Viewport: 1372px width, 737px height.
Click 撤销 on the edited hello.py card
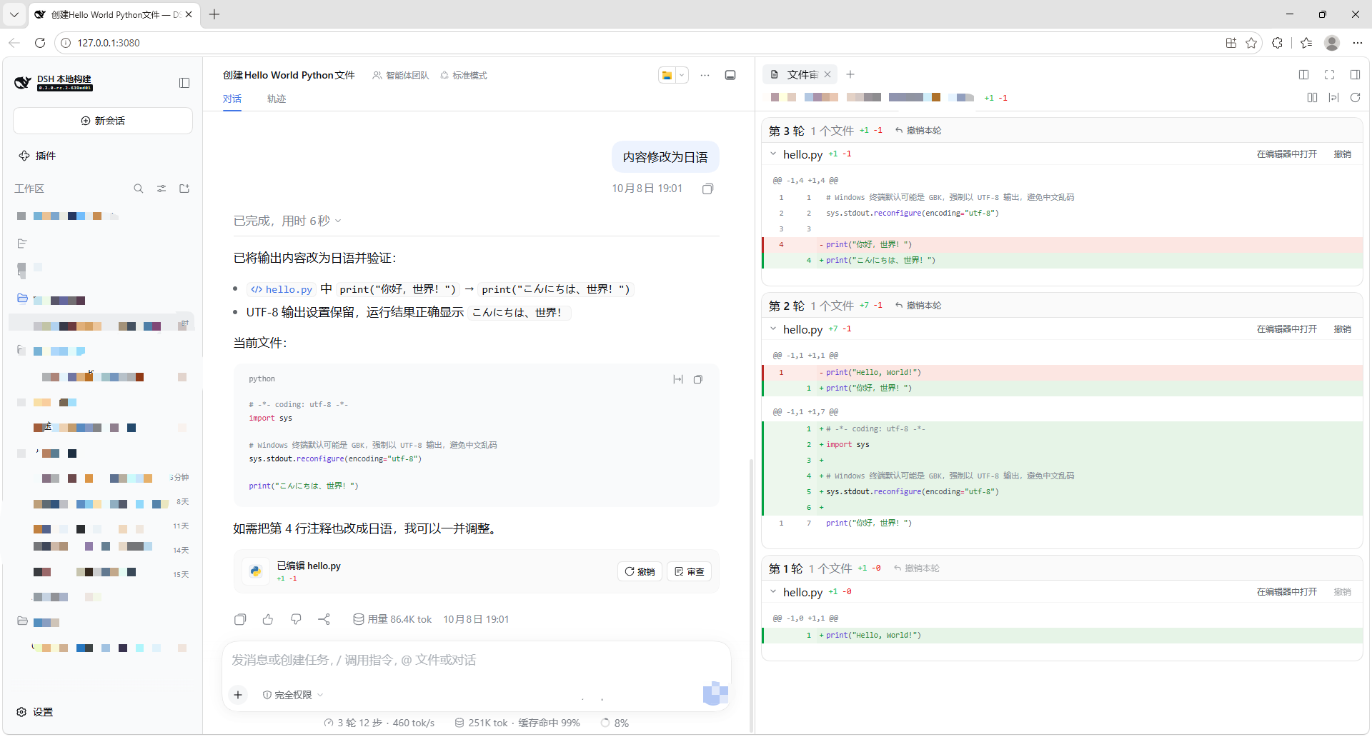(x=640, y=571)
